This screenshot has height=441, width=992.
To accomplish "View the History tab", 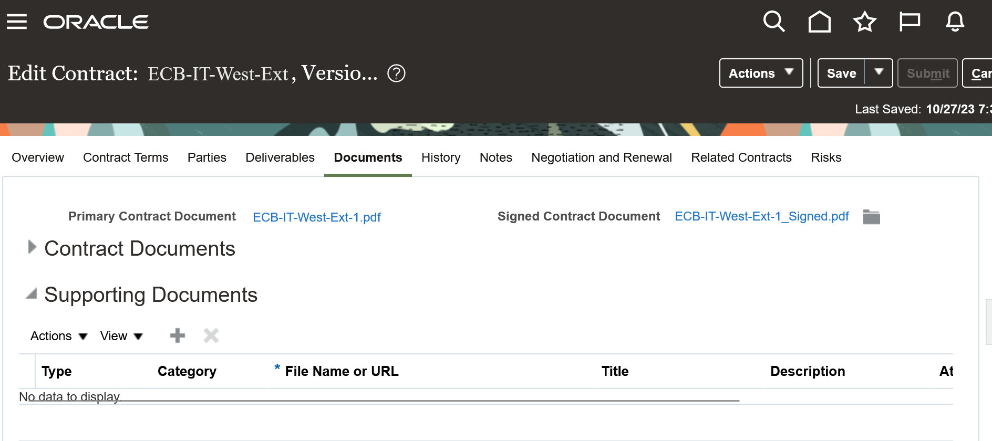I will coord(440,157).
